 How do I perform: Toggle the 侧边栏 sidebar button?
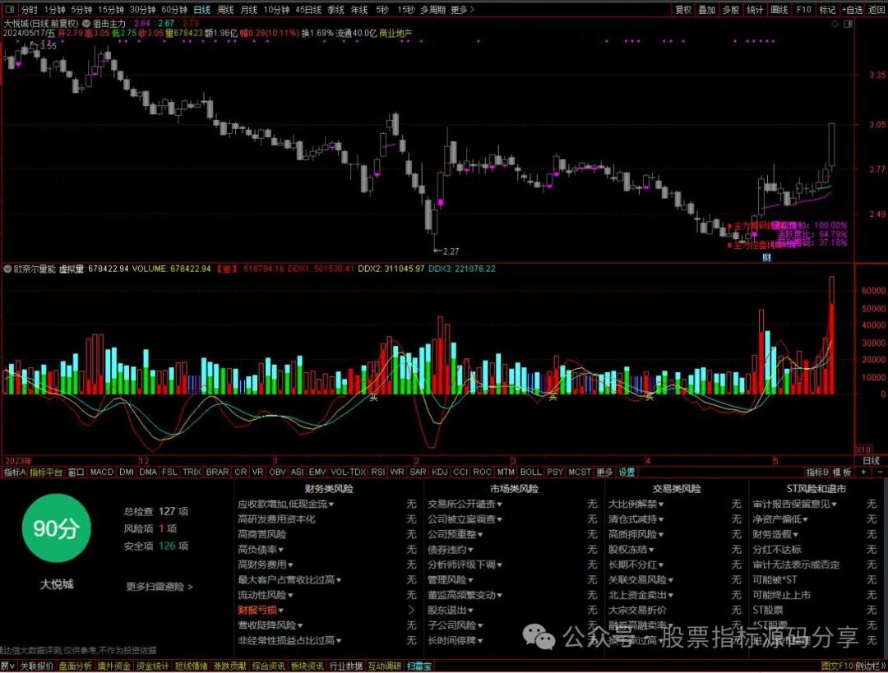coord(871,666)
